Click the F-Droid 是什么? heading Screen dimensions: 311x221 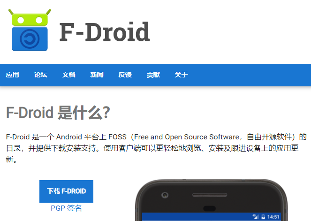(x=58, y=113)
